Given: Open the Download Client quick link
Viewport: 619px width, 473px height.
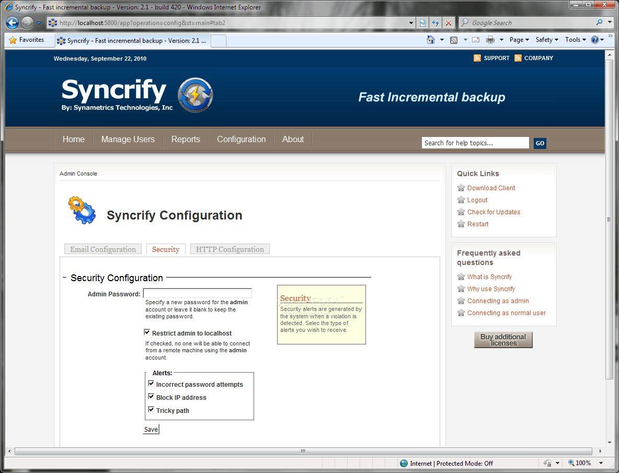Looking at the screenshot, I should (x=491, y=188).
